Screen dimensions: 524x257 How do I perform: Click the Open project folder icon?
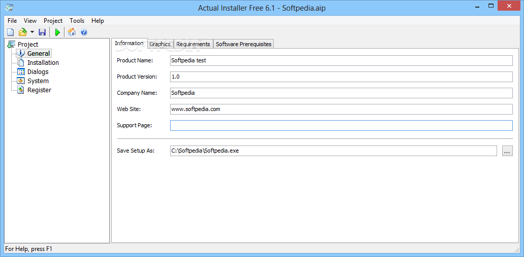[x=22, y=32]
